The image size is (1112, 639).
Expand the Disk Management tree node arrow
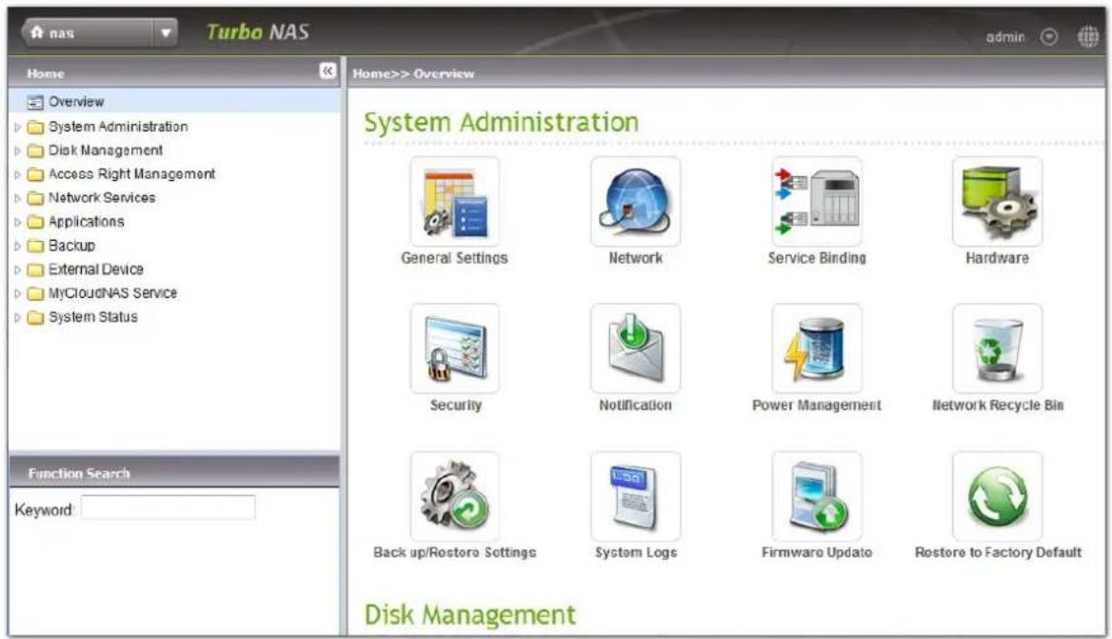(18, 151)
